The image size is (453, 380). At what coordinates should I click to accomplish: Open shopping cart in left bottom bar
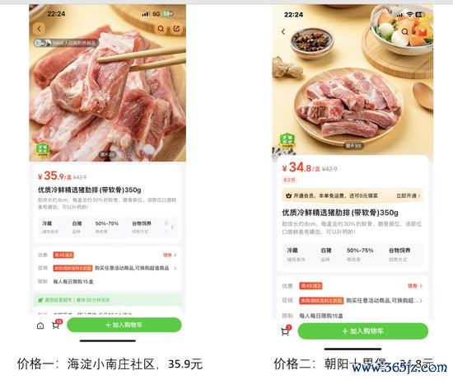pyautogui.click(x=56, y=325)
